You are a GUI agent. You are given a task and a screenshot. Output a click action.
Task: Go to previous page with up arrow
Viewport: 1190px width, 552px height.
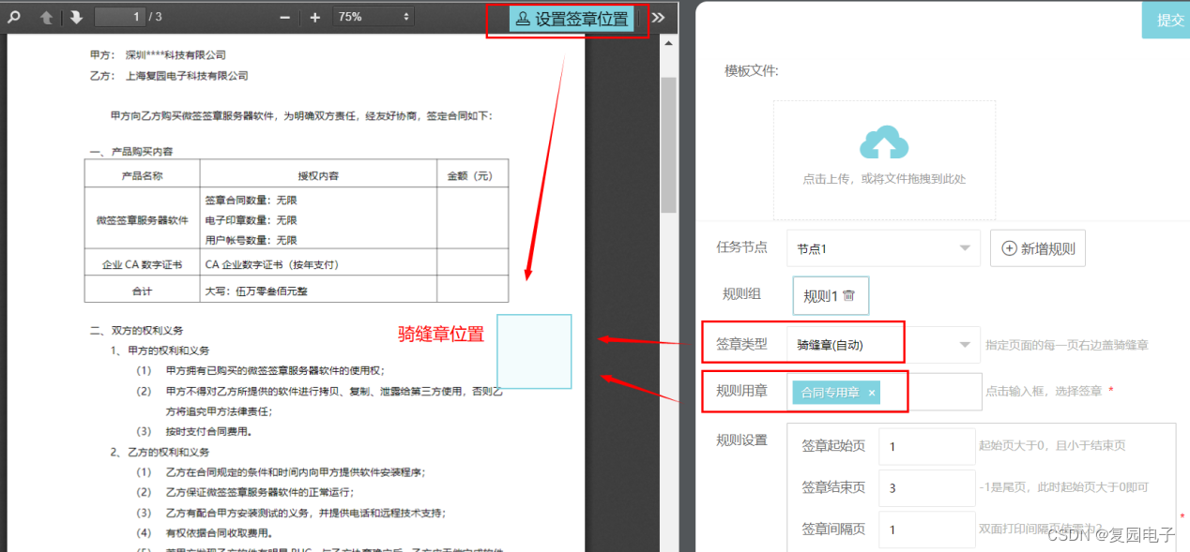pos(46,17)
